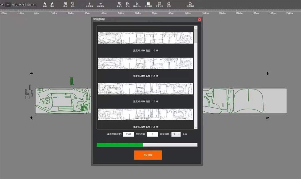301x179 pixels.
Task: Click the 图形间隔 input field
Action: coord(152,134)
